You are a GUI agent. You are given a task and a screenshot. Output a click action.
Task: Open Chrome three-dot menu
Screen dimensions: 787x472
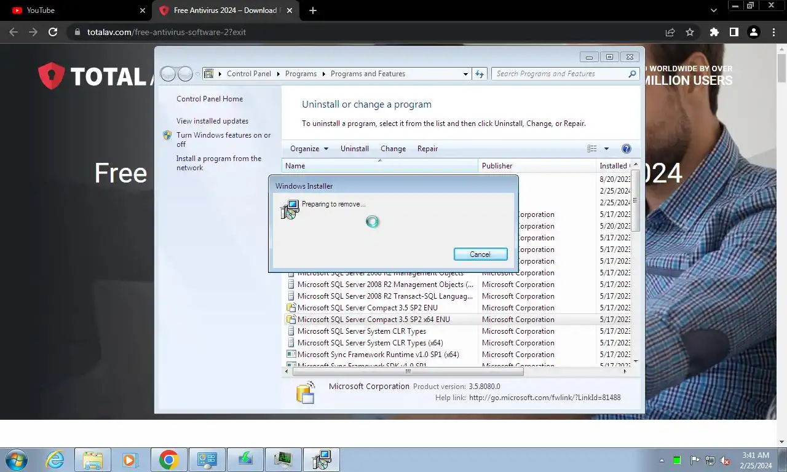(773, 32)
